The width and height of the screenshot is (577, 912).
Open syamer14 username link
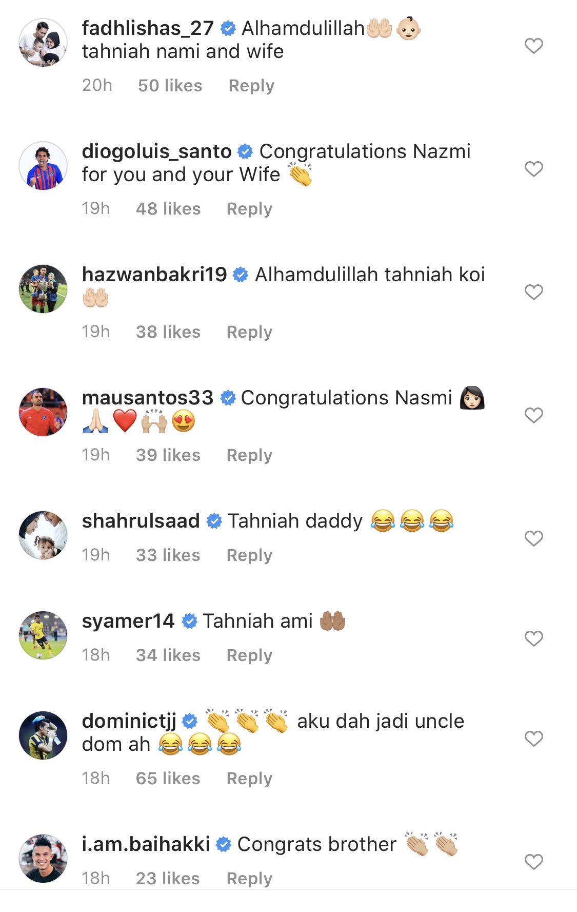pos(128,622)
